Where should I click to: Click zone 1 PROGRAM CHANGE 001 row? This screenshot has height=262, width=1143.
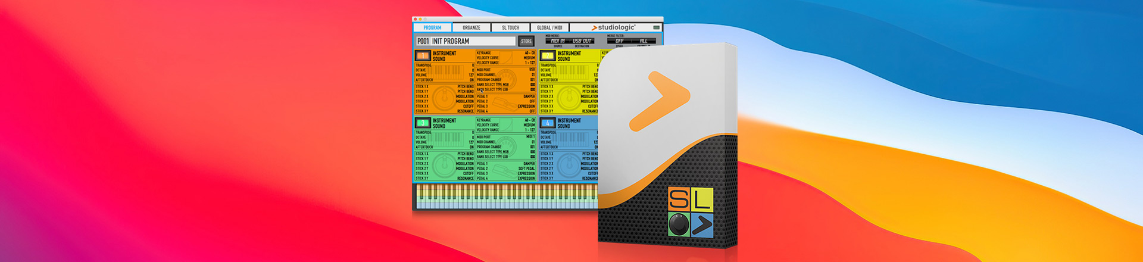coord(505,80)
